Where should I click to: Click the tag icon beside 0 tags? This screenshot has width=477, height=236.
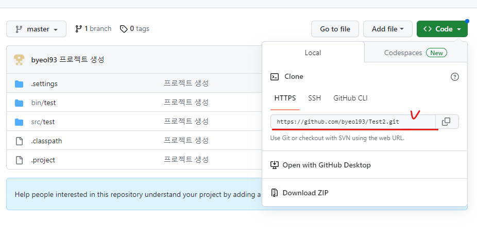point(124,29)
